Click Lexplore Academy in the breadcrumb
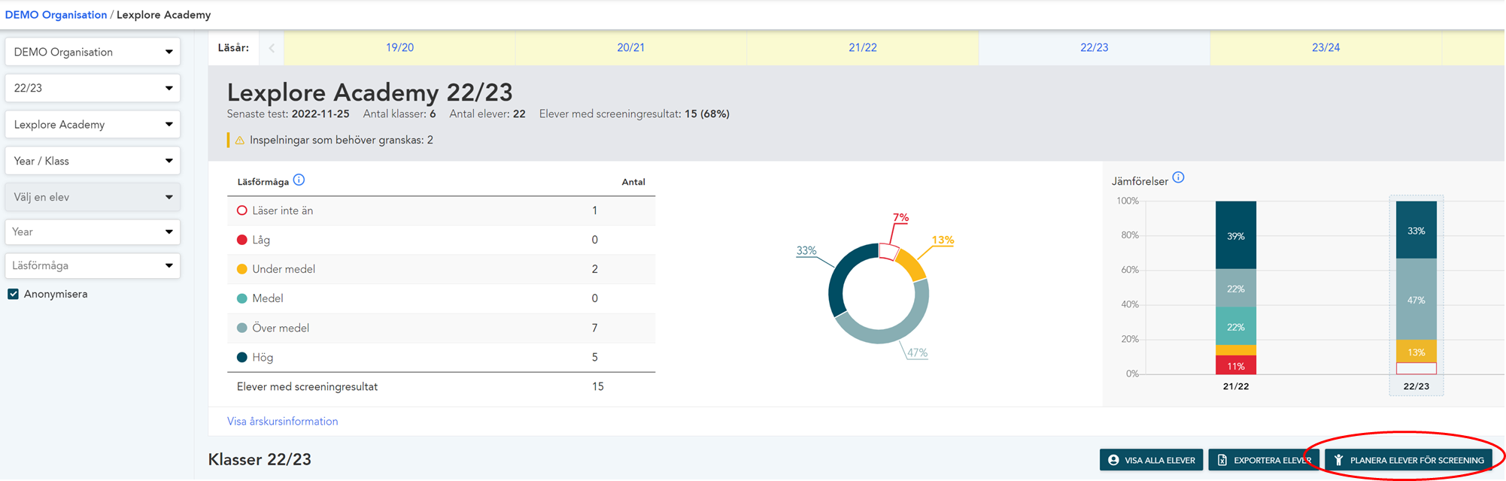The image size is (1506, 481). click(x=163, y=15)
